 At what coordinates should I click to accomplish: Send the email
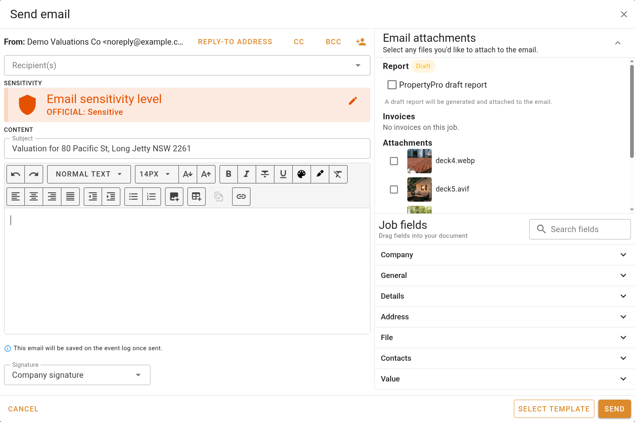pos(614,409)
